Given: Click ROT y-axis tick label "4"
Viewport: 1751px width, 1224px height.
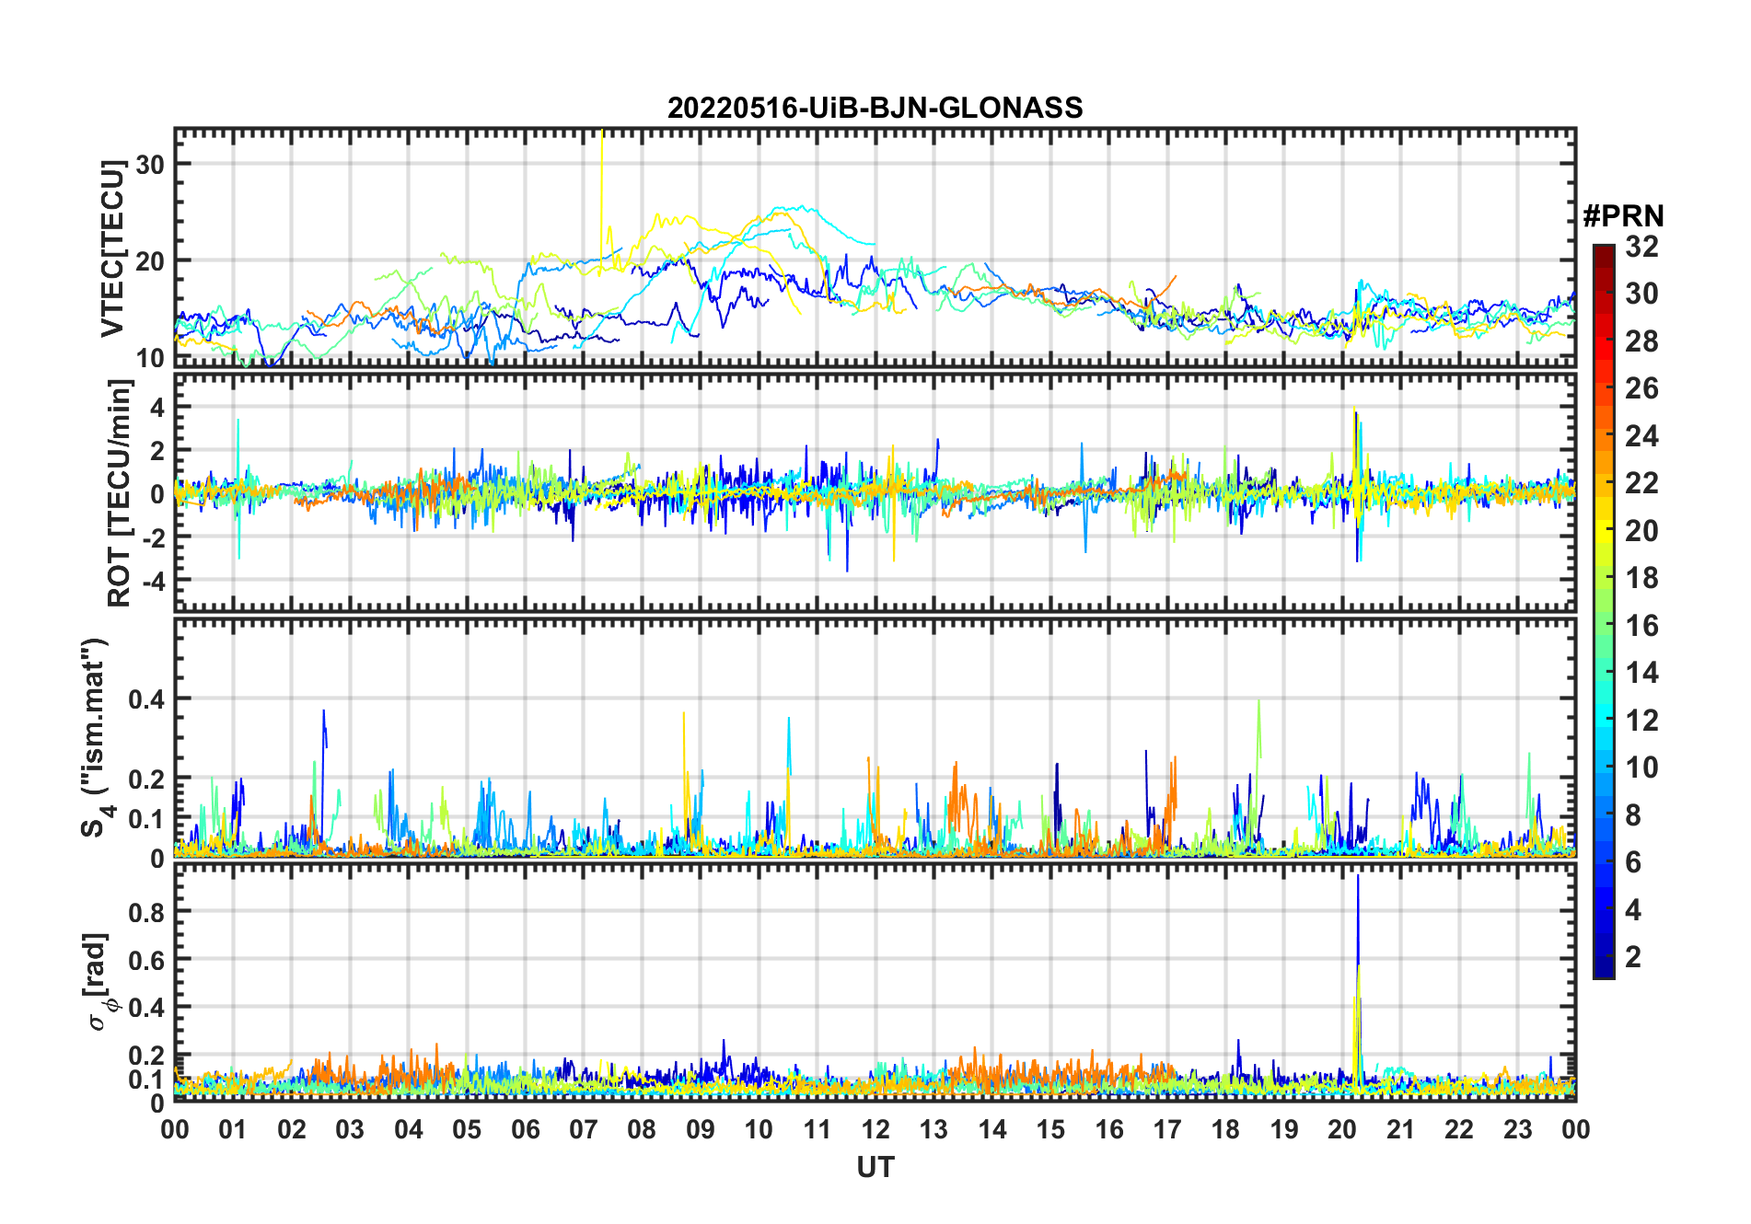Looking at the screenshot, I should point(157,407).
